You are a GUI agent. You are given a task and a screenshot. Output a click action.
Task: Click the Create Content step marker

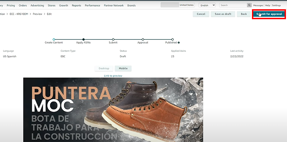[54, 39]
